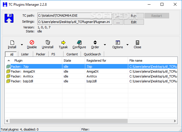Click the Packer: AviWcx row icon

8,76
